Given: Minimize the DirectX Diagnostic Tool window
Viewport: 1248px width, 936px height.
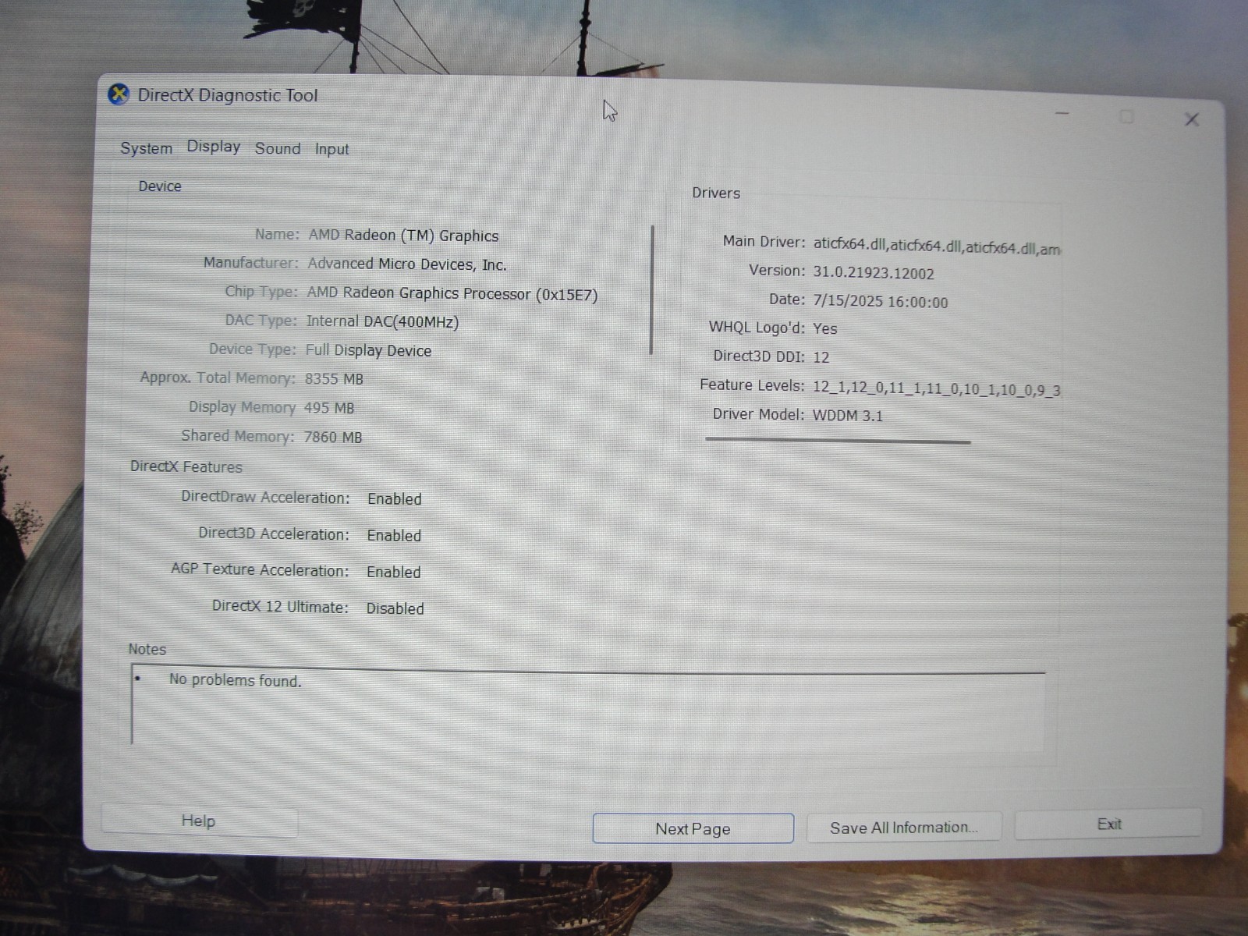Looking at the screenshot, I should (x=1062, y=114).
